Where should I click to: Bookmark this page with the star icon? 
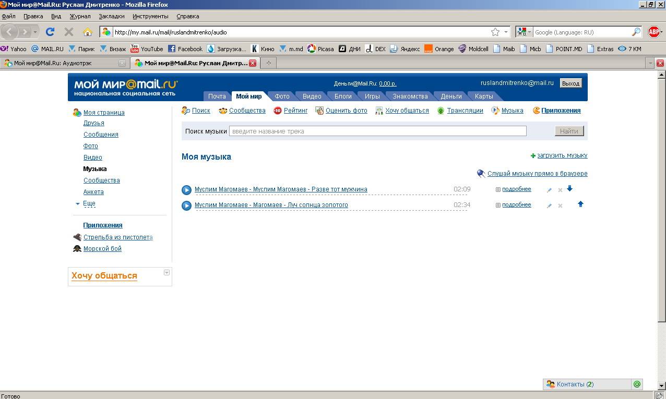[x=495, y=32]
